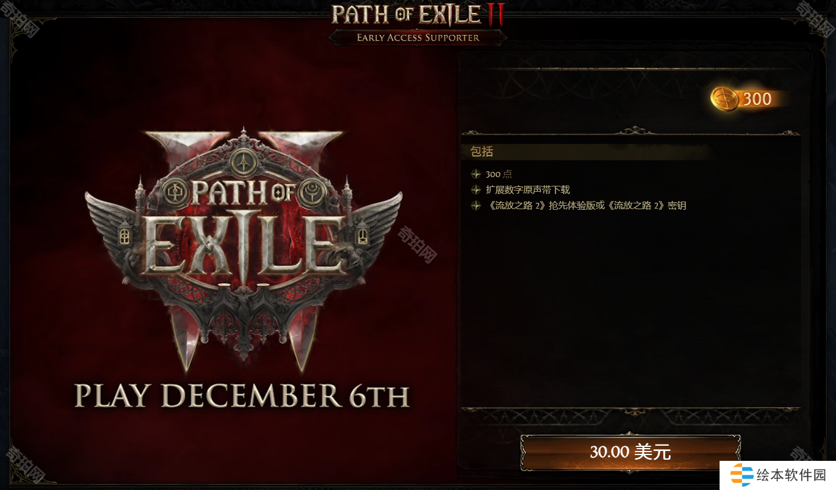Open the 绘本软件园 site text link
This screenshot has width=836, height=490.
(x=791, y=475)
